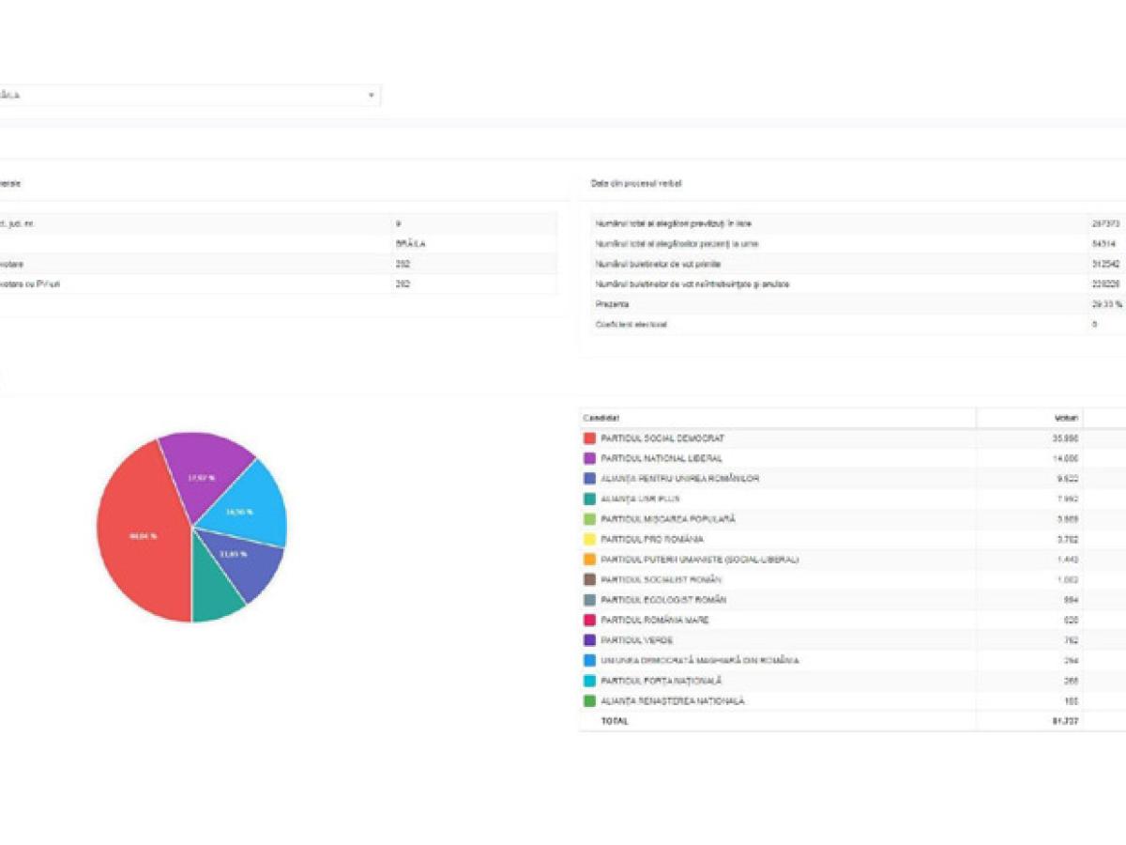
Task: Click the teal Alianța USR PLUS legend square
Action: click(x=589, y=499)
